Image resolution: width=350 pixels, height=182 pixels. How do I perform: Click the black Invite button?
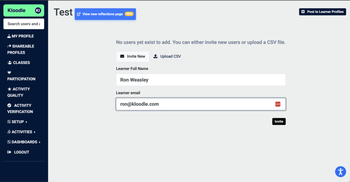[x=279, y=121]
